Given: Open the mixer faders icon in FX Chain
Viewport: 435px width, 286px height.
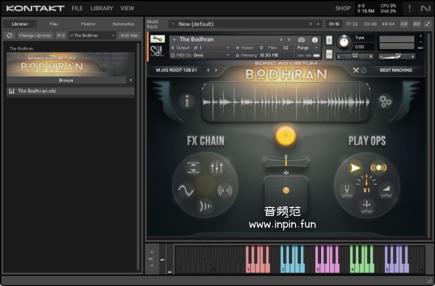Looking at the screenshot, I should 216,167.
